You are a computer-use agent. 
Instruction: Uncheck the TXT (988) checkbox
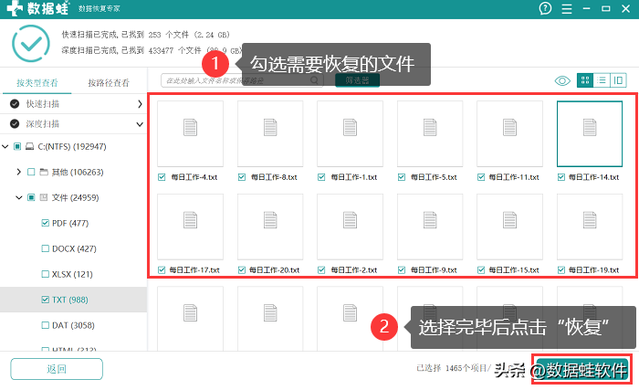(x=46, y=300)
